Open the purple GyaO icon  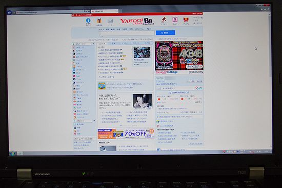click(175, 20)
